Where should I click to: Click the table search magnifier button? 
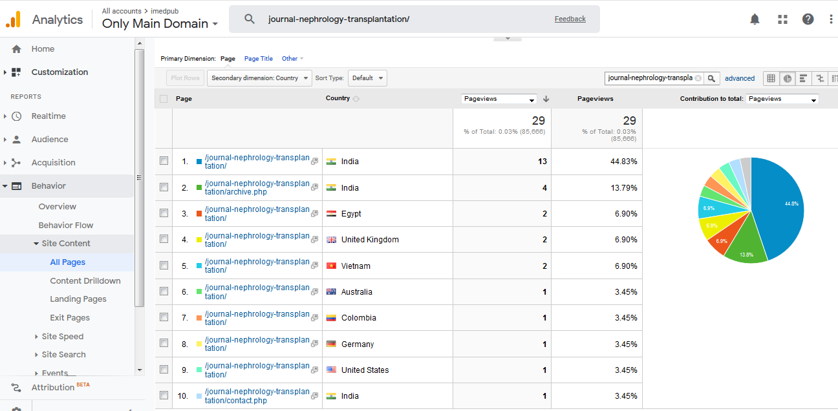tap(711, 78)
